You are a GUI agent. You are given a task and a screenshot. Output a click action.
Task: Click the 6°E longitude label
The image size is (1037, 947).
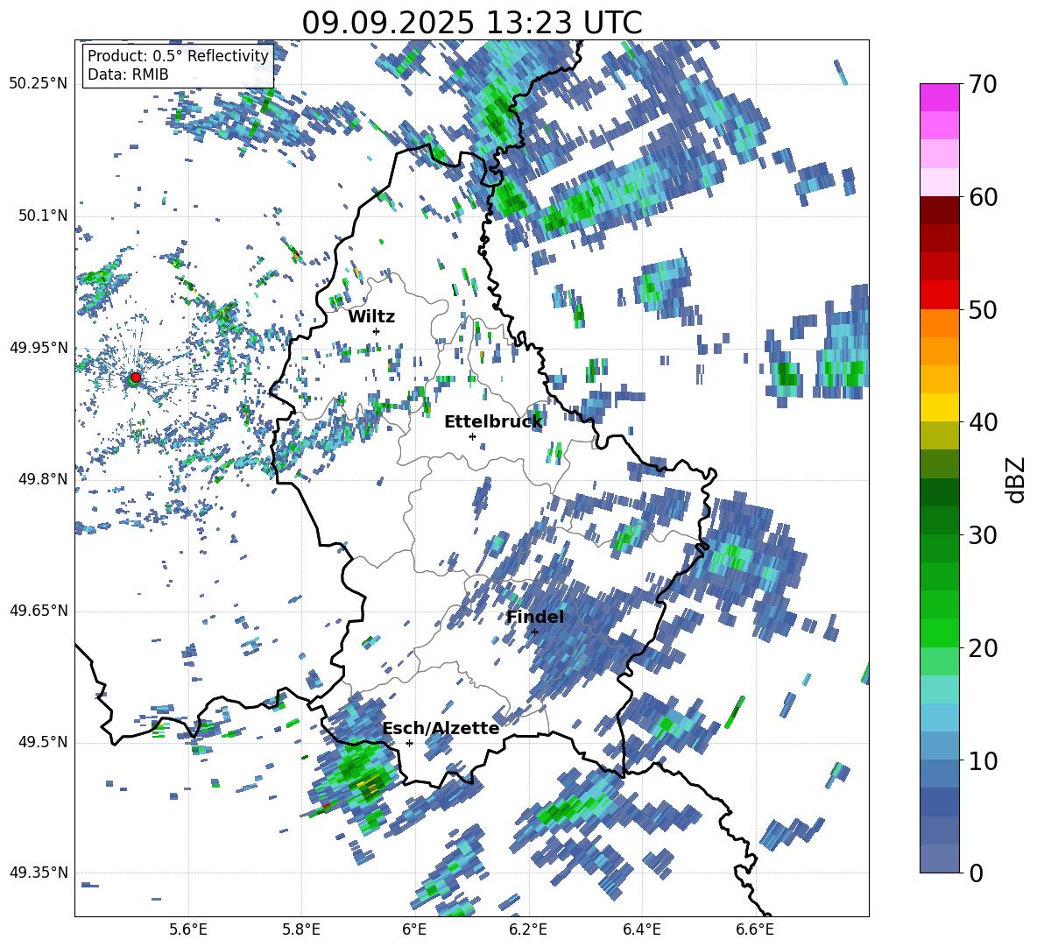414,930
